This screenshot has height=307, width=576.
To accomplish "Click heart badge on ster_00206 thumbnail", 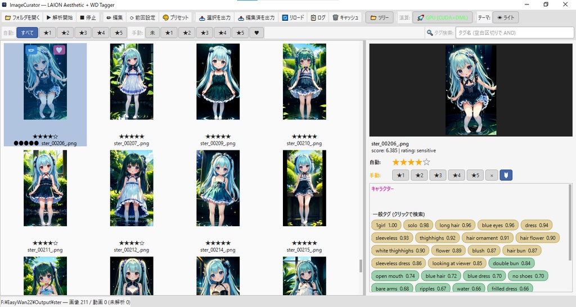I will coord(59,49).
